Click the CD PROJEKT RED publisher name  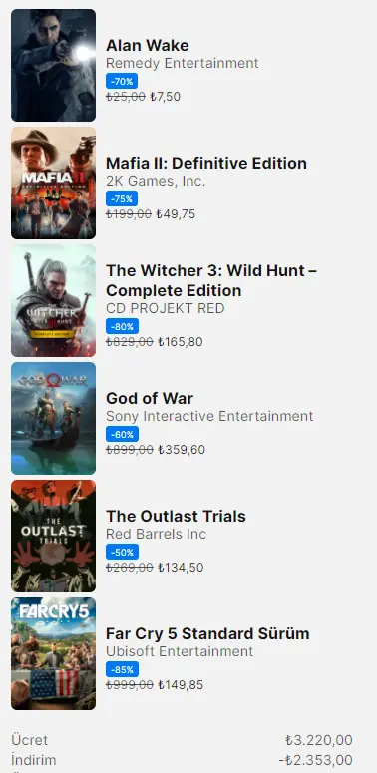coord(166,308)
